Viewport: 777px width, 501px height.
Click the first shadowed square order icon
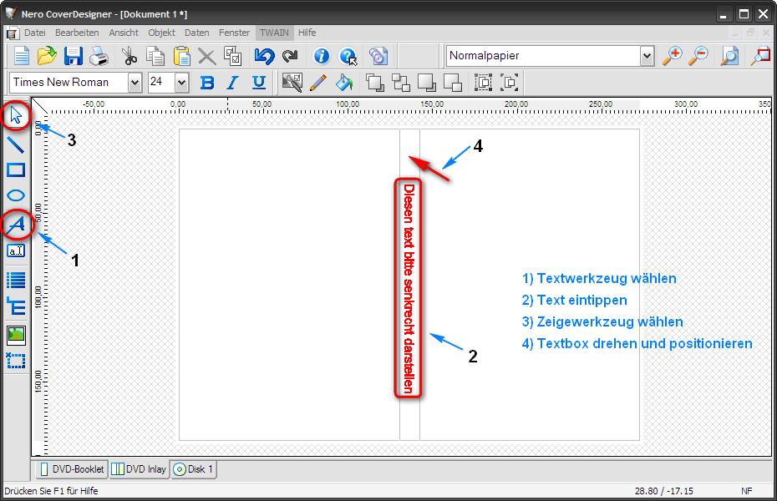[x=427, y=83]
